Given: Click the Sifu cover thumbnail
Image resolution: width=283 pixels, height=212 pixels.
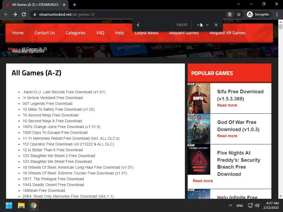Looking at the screenshot, I should tap(199, 98).
